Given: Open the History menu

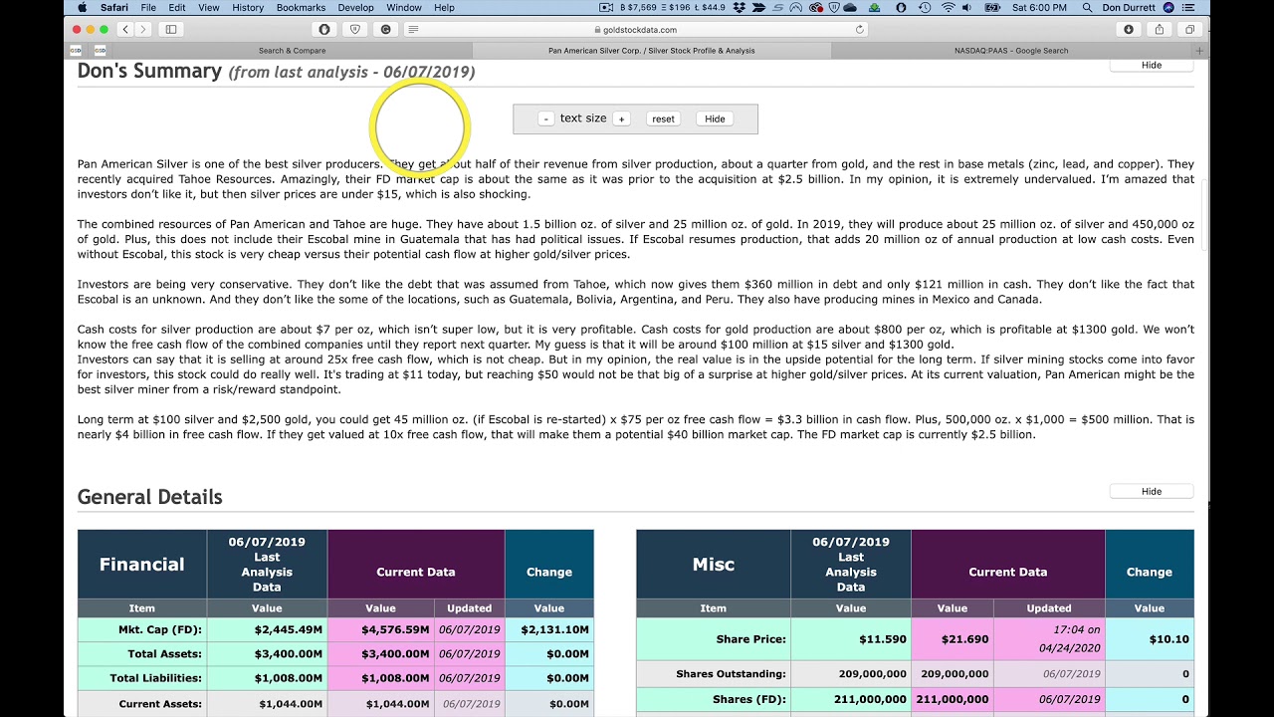Looking at the screenshot, I should tap(248, 7).
